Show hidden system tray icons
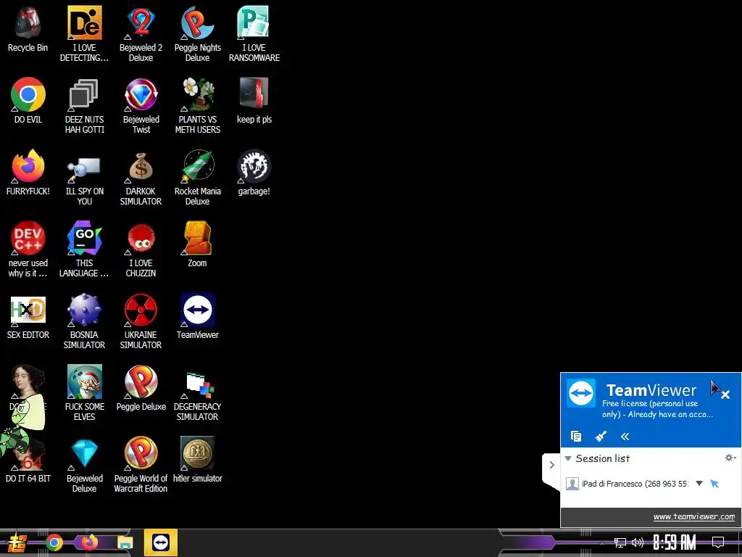Image resolution: width=742 pixels, height=557 pixels. click(x=602, y=542)
